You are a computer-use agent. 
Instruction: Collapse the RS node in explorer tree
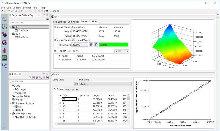pyautogui.click(x=11, y=27)
